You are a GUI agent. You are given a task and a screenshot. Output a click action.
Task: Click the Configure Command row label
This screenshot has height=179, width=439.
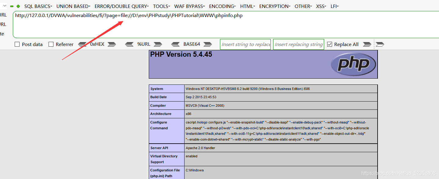[x=159, y=125]
